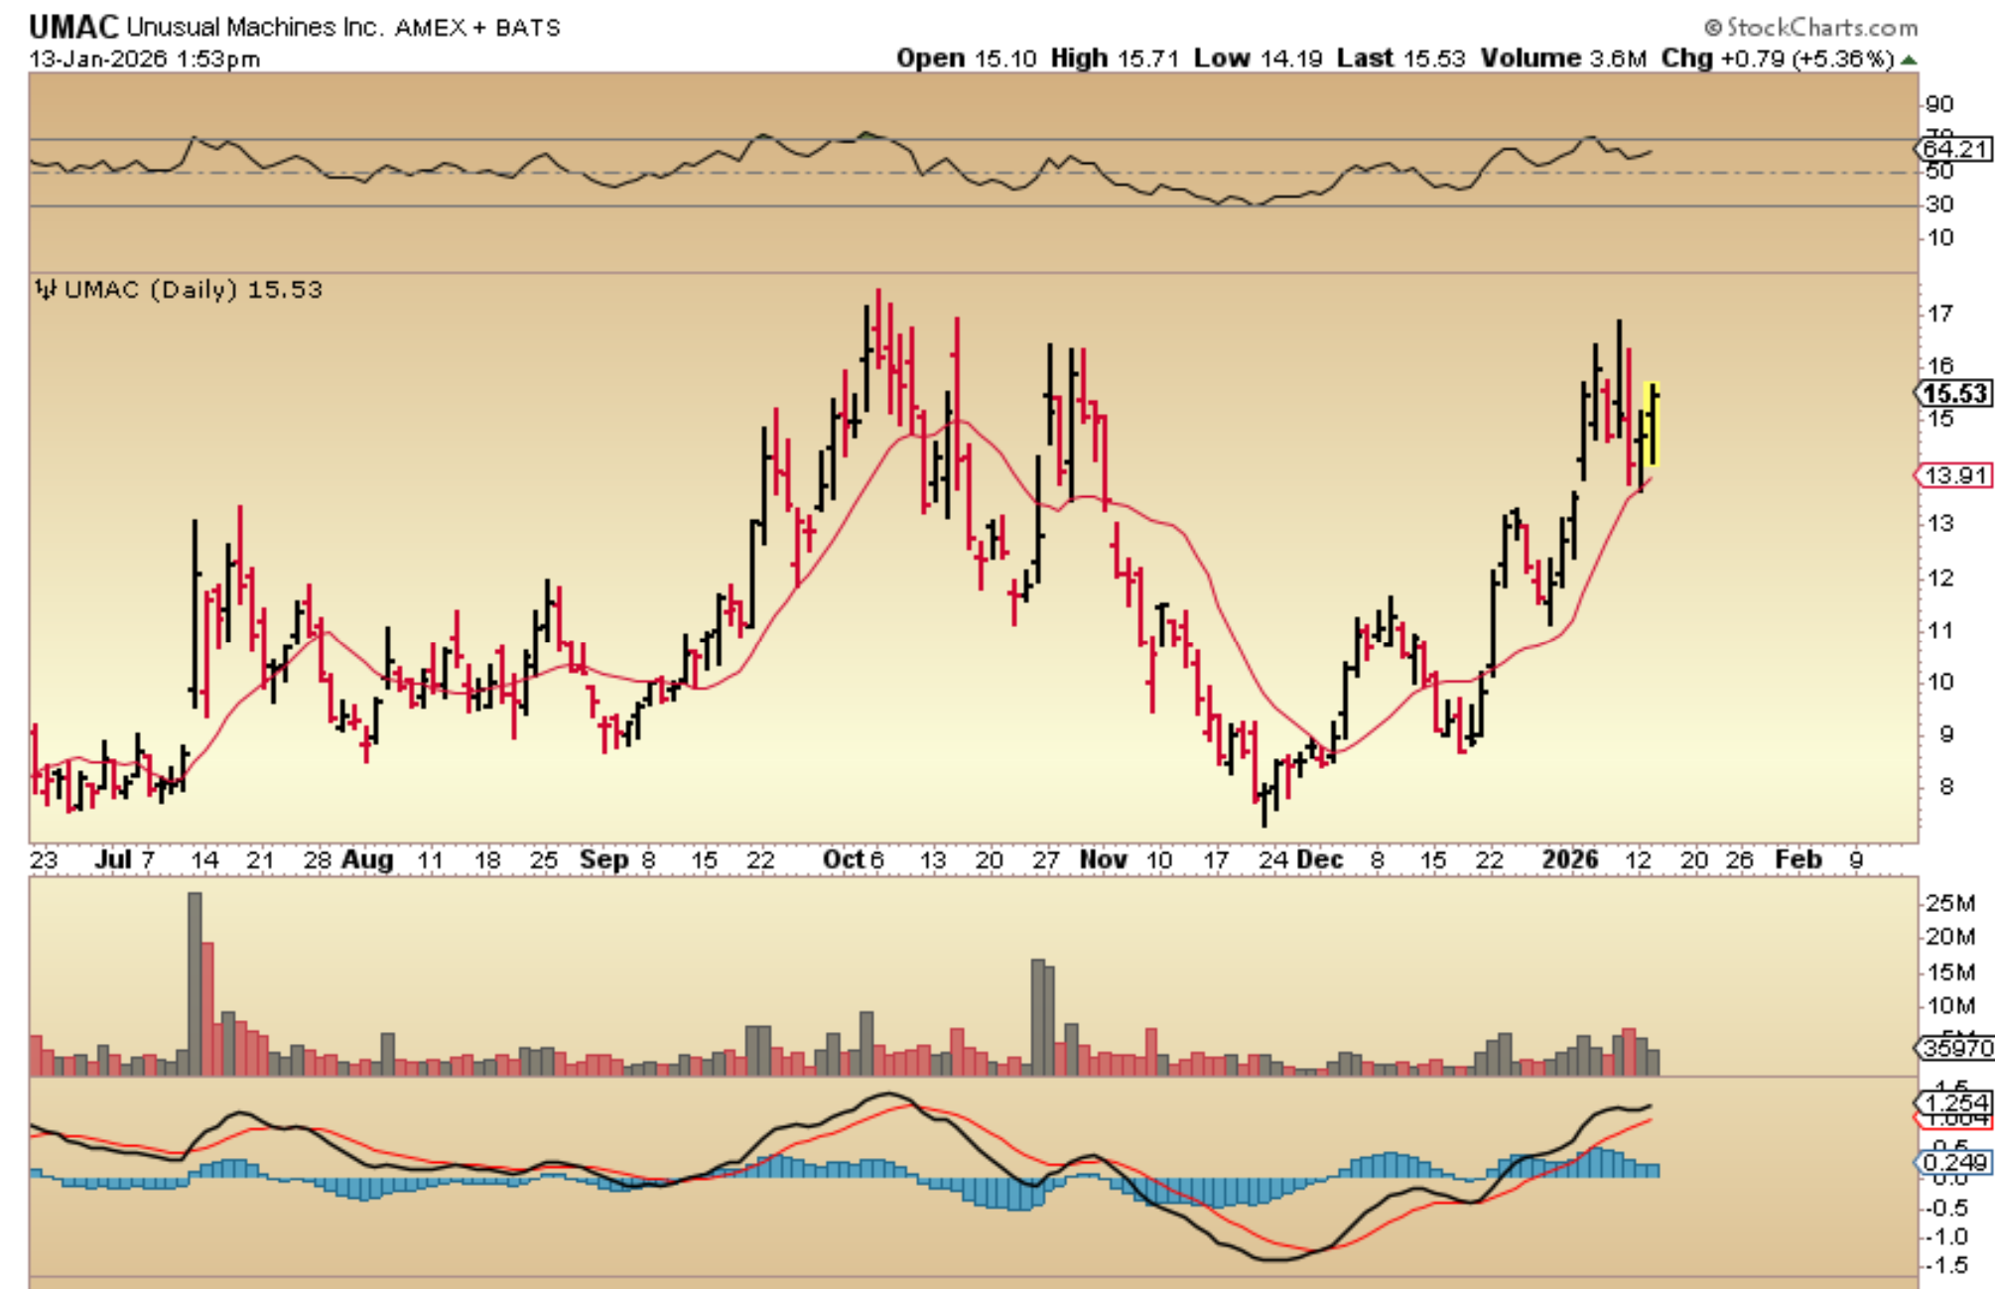Click the 15.53 last price tag
Viewport: 1995px width, 1289px height.
1953,393
